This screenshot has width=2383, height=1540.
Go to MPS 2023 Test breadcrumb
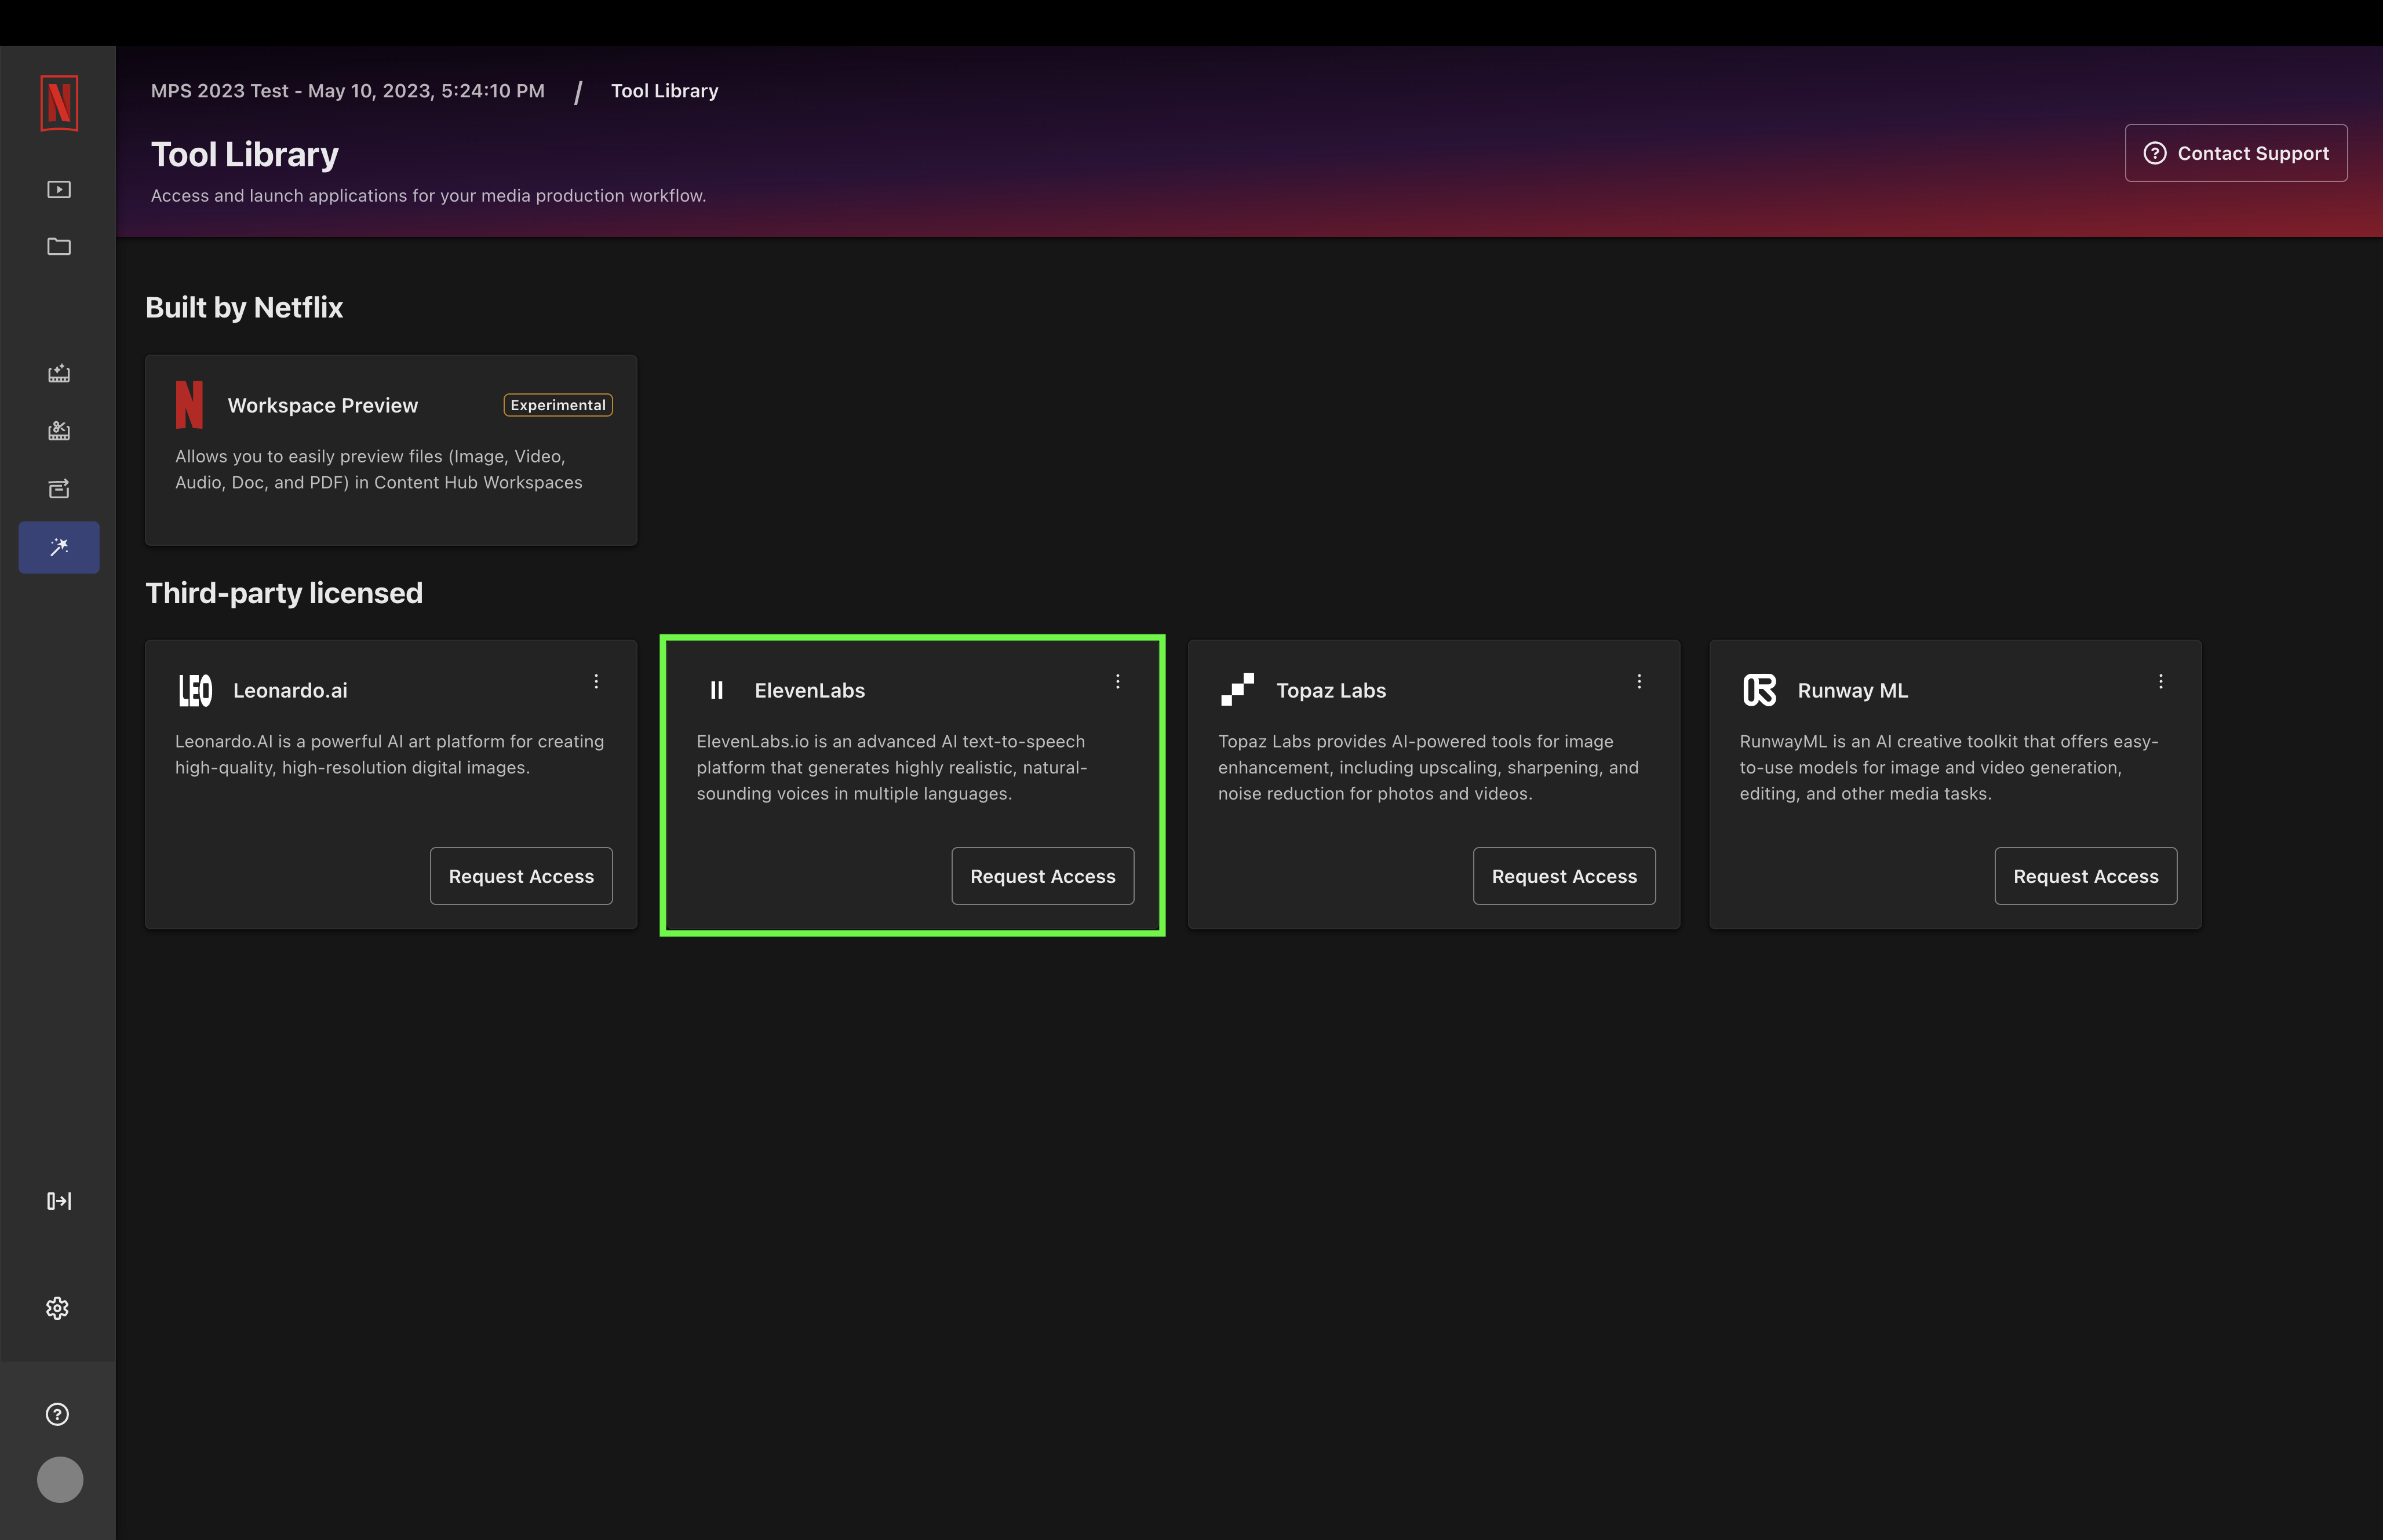point(348,91)
